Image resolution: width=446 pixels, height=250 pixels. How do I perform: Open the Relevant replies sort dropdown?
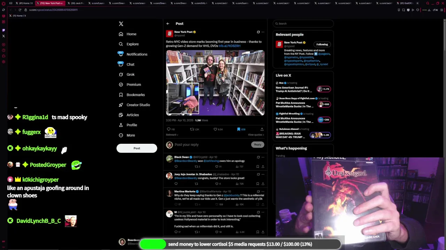coord(172,135)
